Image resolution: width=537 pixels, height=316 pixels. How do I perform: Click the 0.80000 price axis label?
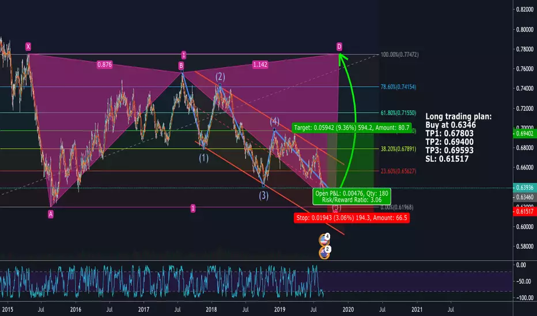[x=525, y=29]
